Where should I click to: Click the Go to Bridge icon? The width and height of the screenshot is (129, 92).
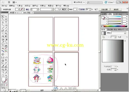coord(9,2)
